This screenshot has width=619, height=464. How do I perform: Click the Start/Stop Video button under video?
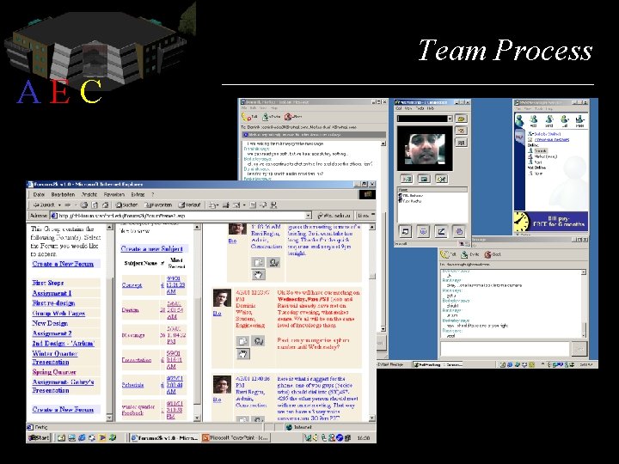407,179
